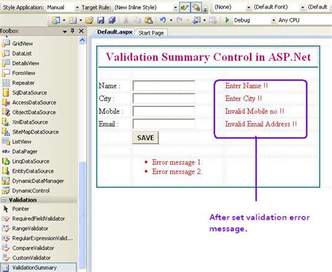The width and height of the screenshot is (332, 272).
Task: Select 'Error message 1.' in validation summary
Action: [x=177, y=162]
